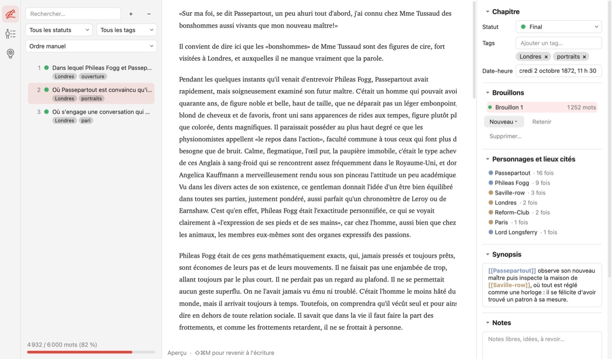Click 'Phileas Fogg · 9 fois' entry
Image resolution: width=612 pixels, height=359 pixels.
(519, 183)
